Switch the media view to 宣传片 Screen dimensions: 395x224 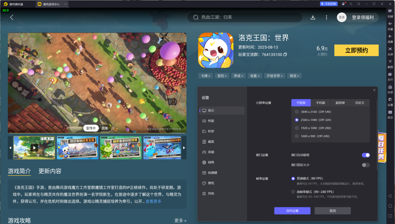pyautogui.click(x=91, y=128)
